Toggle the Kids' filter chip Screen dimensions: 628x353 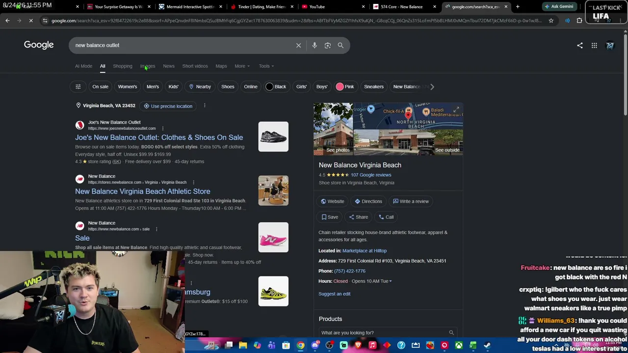173,87
